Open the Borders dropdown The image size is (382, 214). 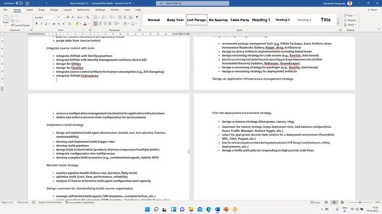click(x=136, y=24)
